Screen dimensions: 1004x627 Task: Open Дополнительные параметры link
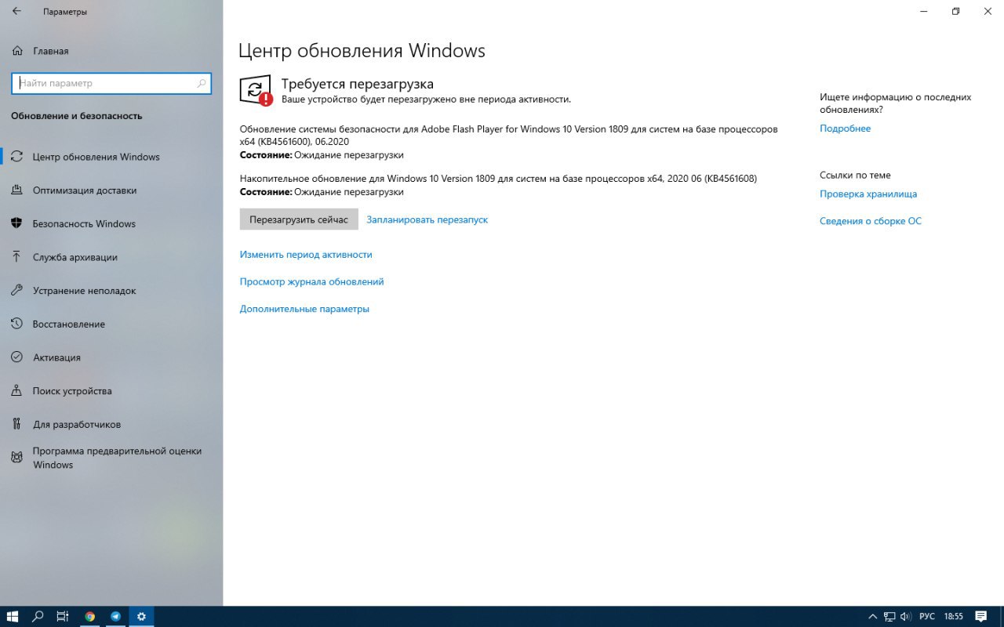(304, 309)
